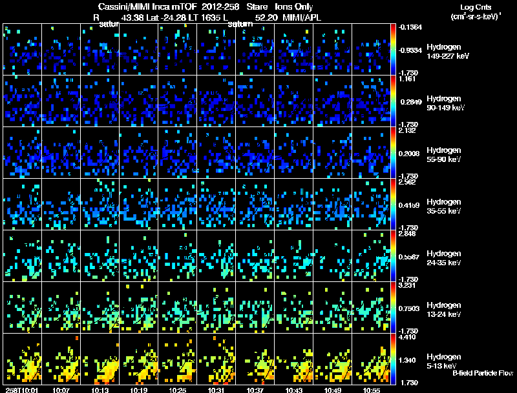Click the Hydrogen 90-149 keV row label
The image size is (517, 393).
coord(445,103)
